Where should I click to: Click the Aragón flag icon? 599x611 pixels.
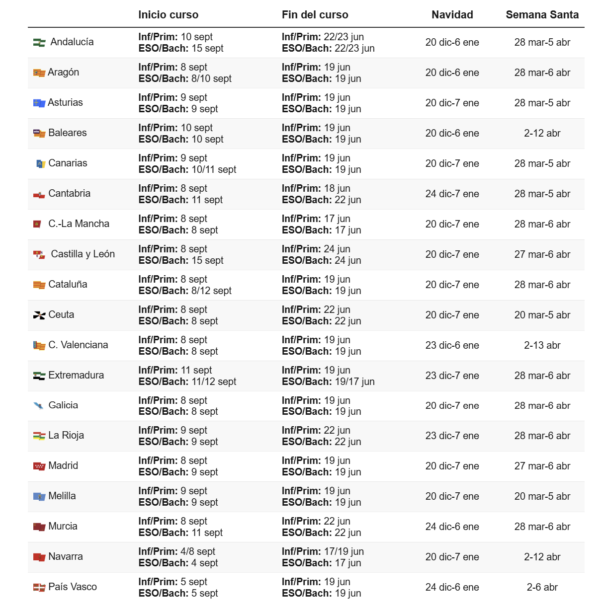[x=39, y=73]
